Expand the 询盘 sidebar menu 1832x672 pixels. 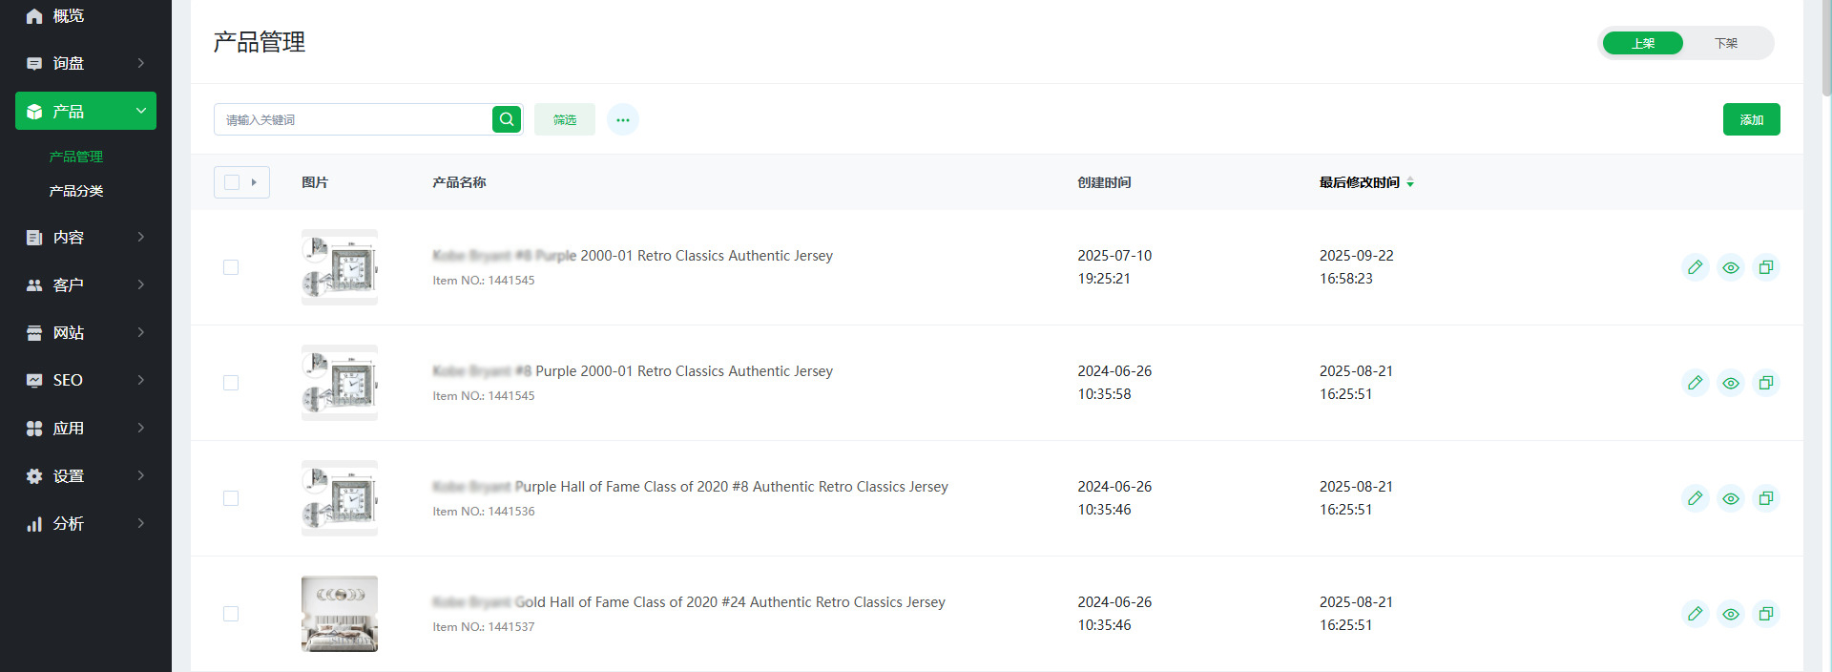[86, 63]
